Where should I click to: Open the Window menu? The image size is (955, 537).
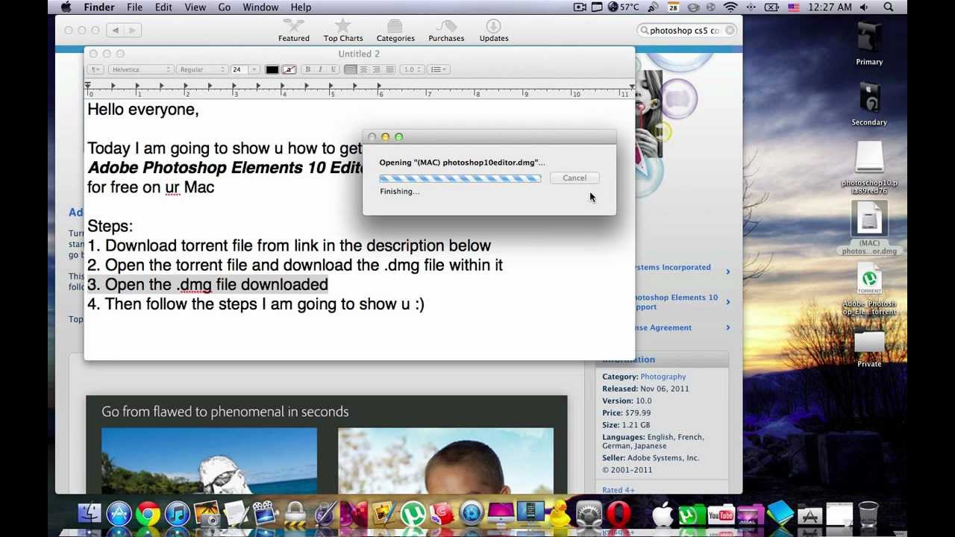coord(260,7)
